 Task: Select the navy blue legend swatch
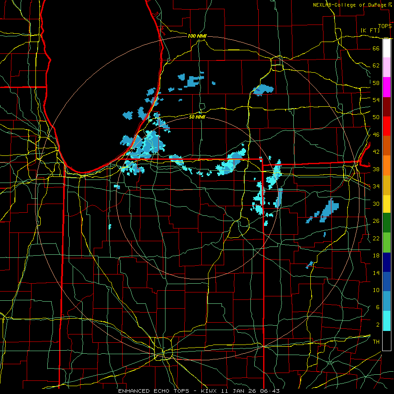click(x=387, y=262)
